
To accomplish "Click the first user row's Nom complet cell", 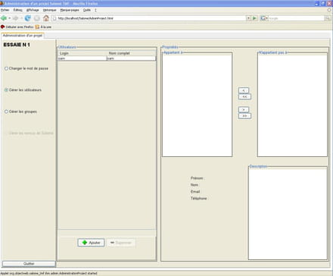I will point(131,58).
